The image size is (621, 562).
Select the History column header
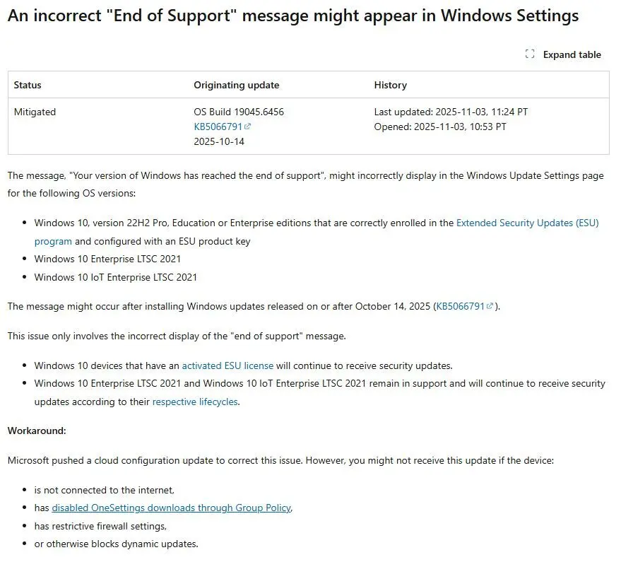[x=391, y=85]
